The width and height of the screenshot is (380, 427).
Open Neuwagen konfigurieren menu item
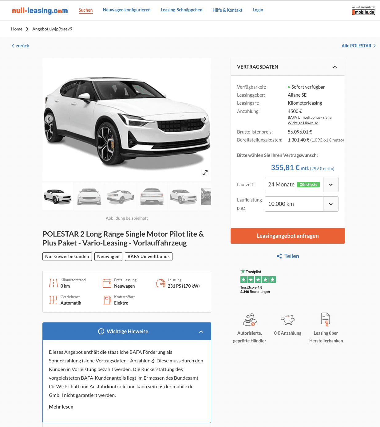click(x=127, y=10)
